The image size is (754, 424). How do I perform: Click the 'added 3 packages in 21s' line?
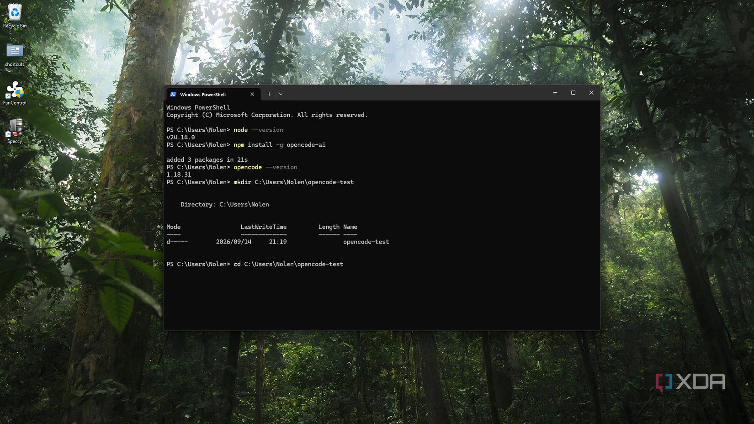click(207, 159)
